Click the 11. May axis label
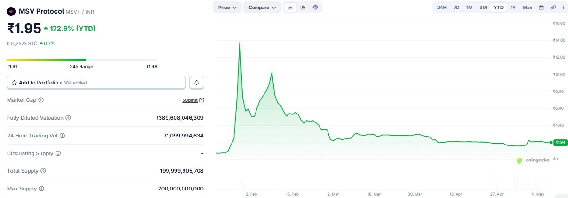The image size is (568, 198). click(x=537, y=193)
